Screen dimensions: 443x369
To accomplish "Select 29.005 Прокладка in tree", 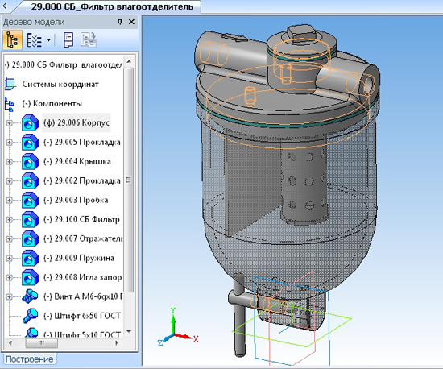I will tap(82, 142).
